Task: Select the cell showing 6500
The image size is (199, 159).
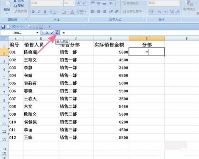Action: 111,75
